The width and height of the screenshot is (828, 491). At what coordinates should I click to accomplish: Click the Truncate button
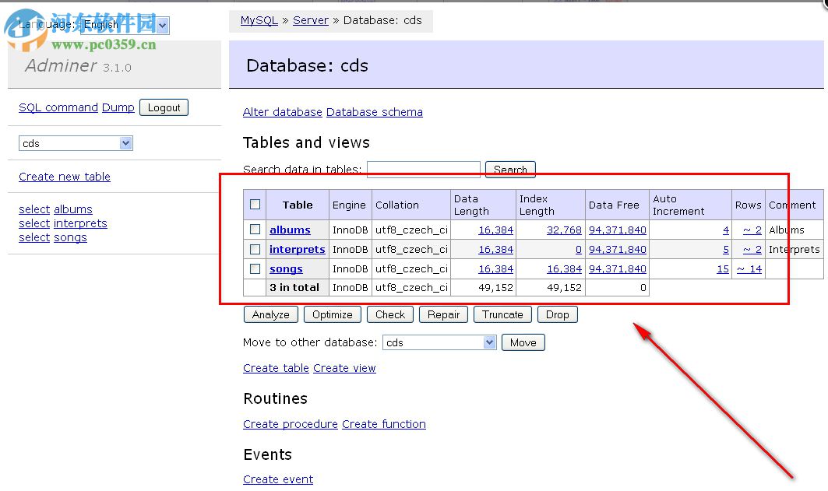(502, 314)
